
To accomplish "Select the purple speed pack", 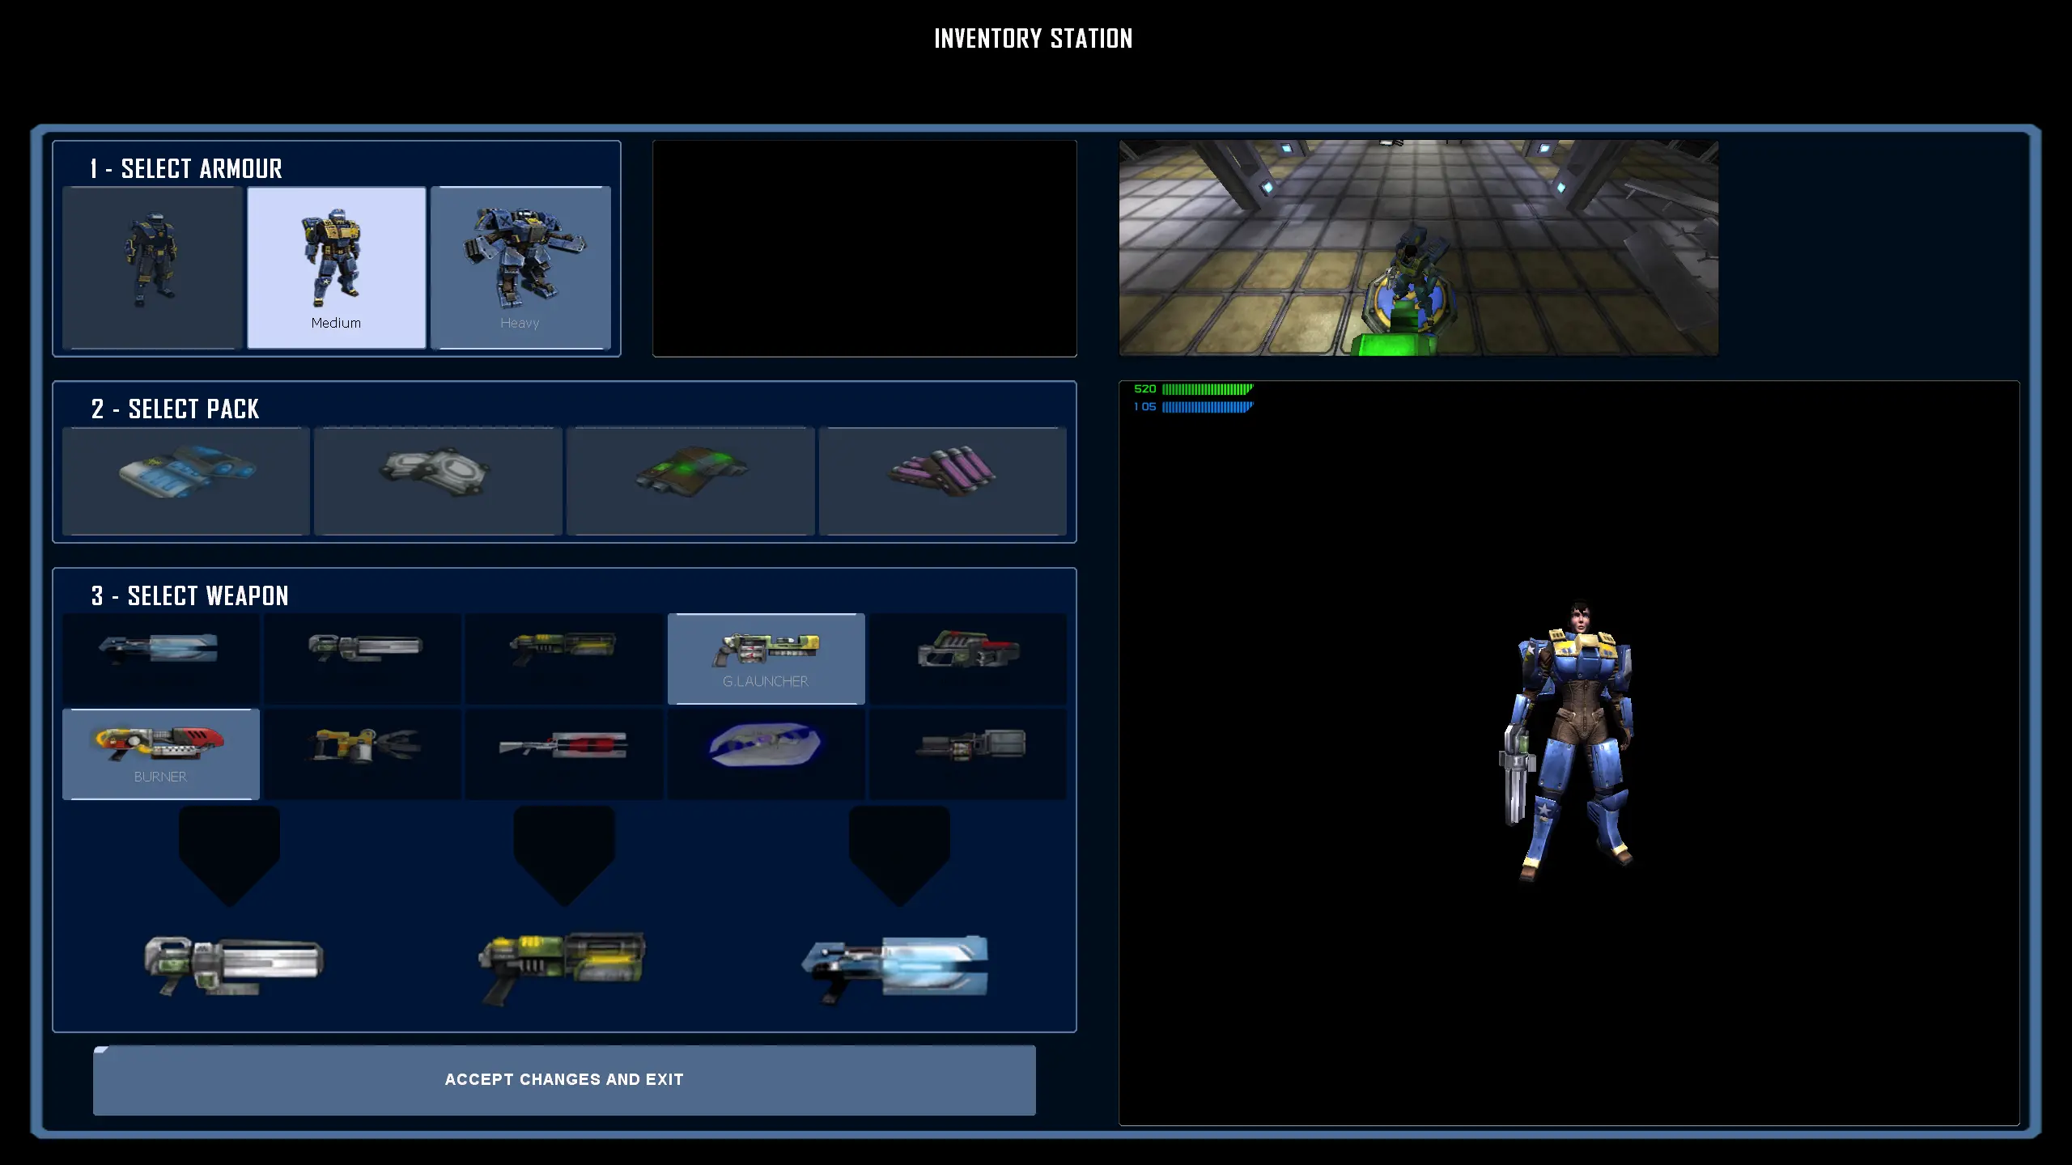I will click(943, 481).
